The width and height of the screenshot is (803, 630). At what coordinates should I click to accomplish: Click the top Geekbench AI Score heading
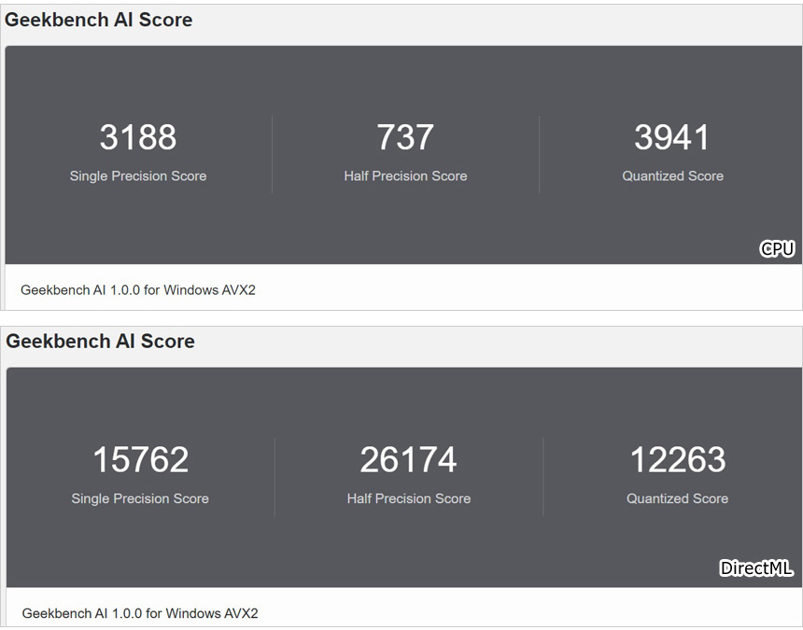[x=98, y=20]
